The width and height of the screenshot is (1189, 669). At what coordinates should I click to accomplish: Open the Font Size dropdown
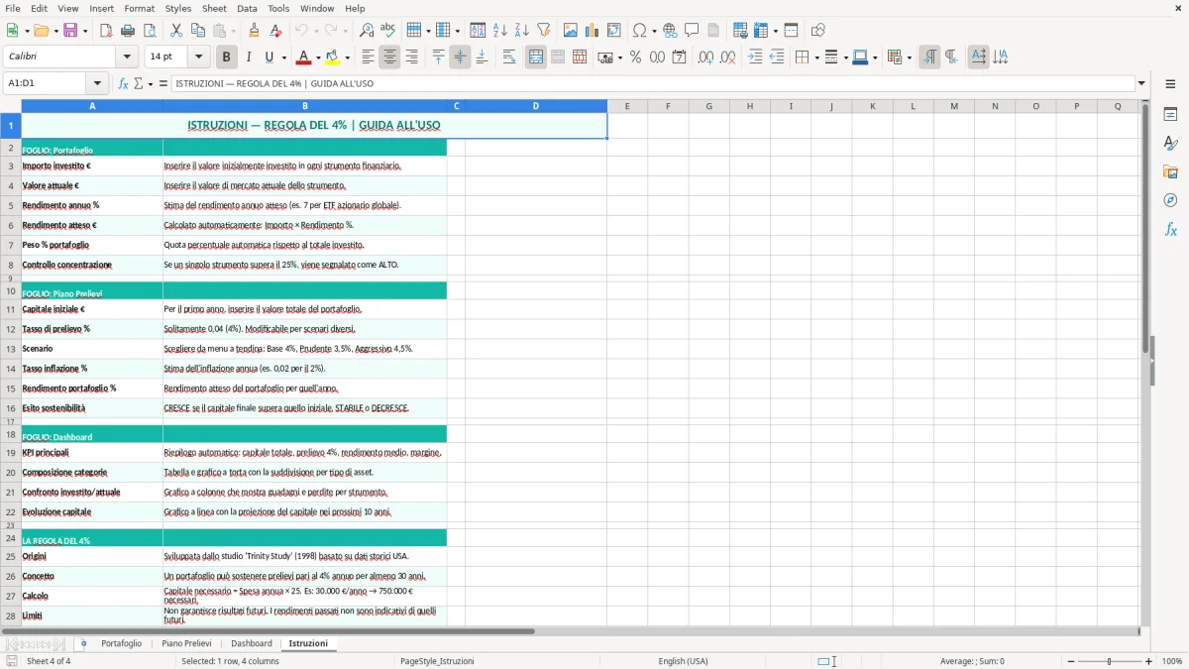click(x=199, y=57)
